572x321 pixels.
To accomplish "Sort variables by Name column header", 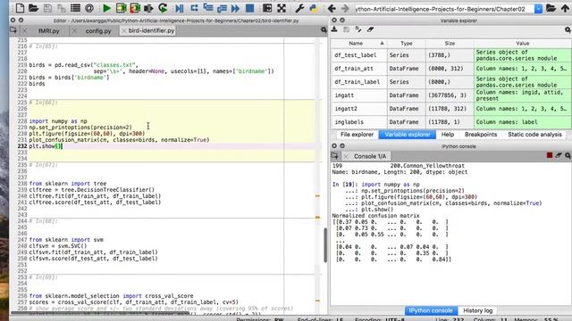I will [356, 44].
